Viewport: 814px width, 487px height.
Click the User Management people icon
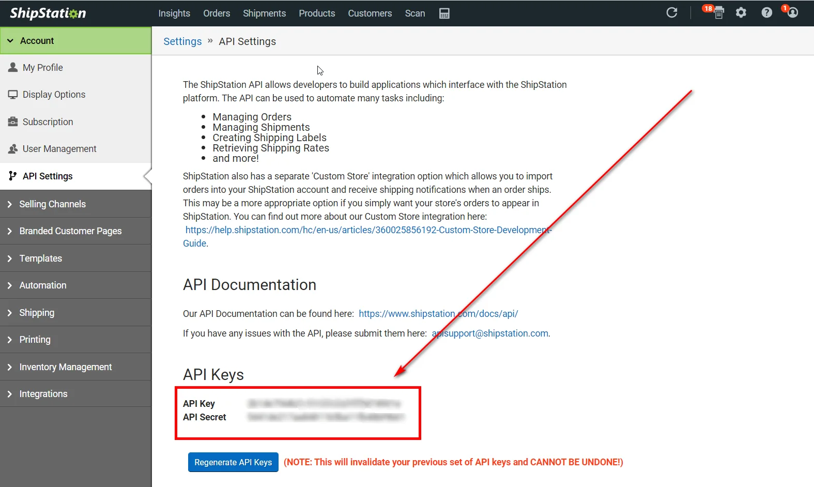13,149
